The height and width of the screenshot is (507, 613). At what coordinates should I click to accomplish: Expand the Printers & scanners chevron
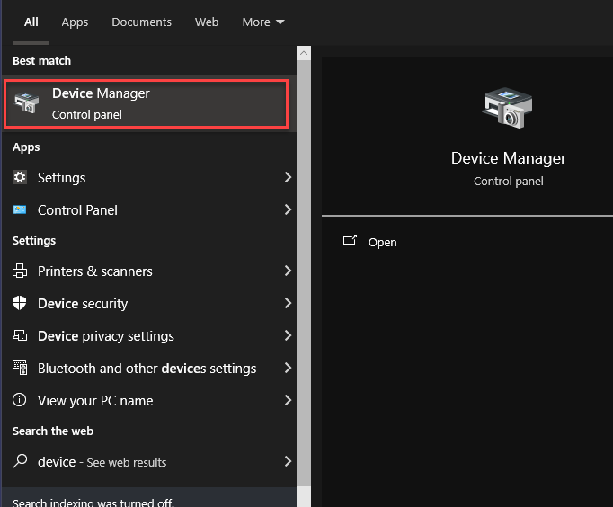click(x=288, y=271)
